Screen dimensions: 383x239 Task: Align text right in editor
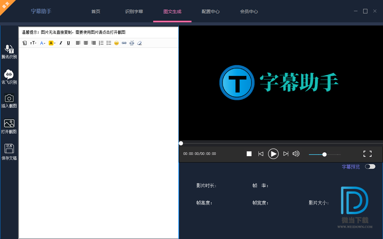click(x=94, y=43)
